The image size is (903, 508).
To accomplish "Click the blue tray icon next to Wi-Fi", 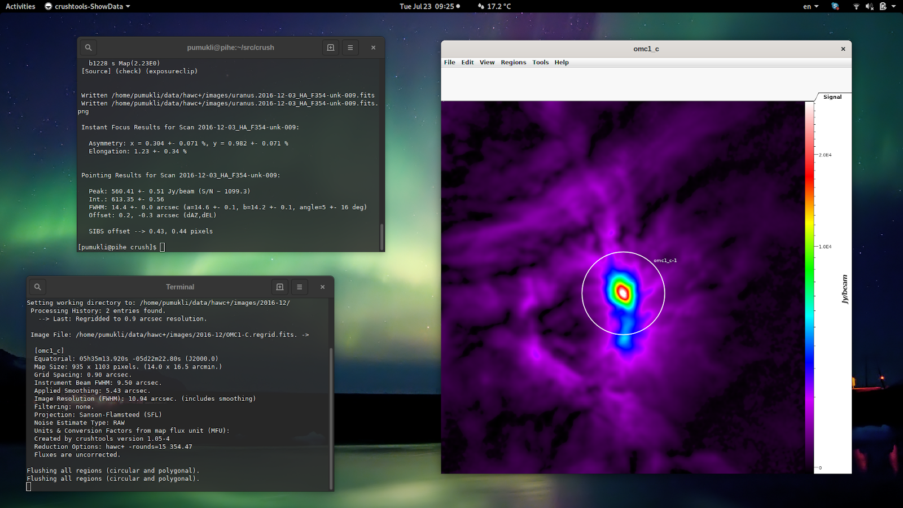I will point(835,6).
